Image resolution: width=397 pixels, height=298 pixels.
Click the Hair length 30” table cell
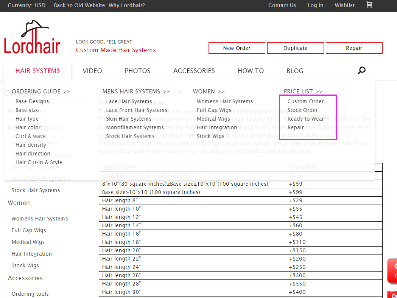tap(192, 292)
